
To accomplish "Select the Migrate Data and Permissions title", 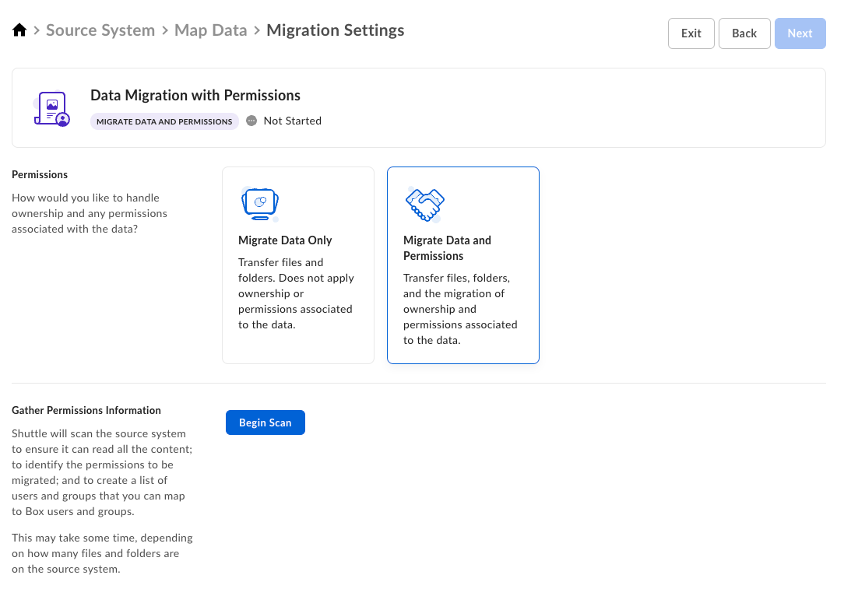I will [x=447, y=248].
